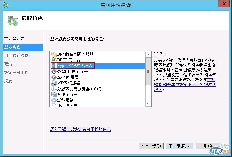Open link 深入了解可以設定高可用性的角色

point(80,130)
